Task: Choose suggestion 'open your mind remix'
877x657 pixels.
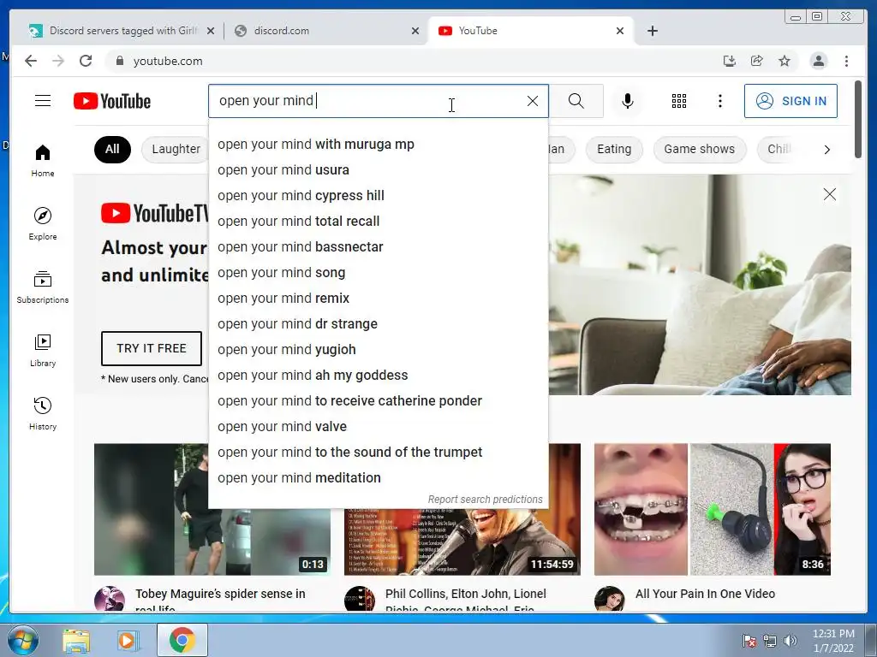Action: 379,299
